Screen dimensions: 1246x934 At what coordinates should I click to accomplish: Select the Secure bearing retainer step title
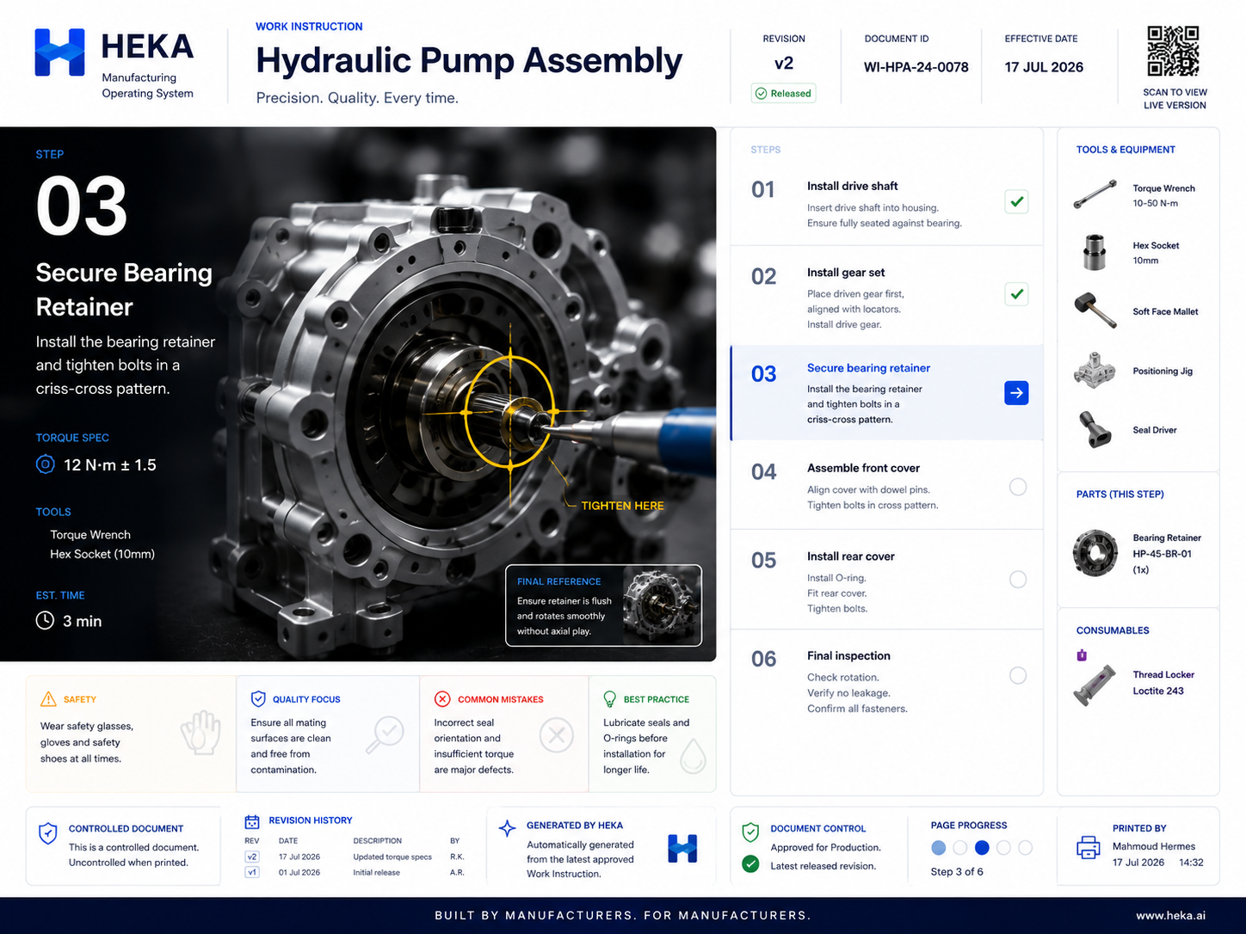(868, 368)
